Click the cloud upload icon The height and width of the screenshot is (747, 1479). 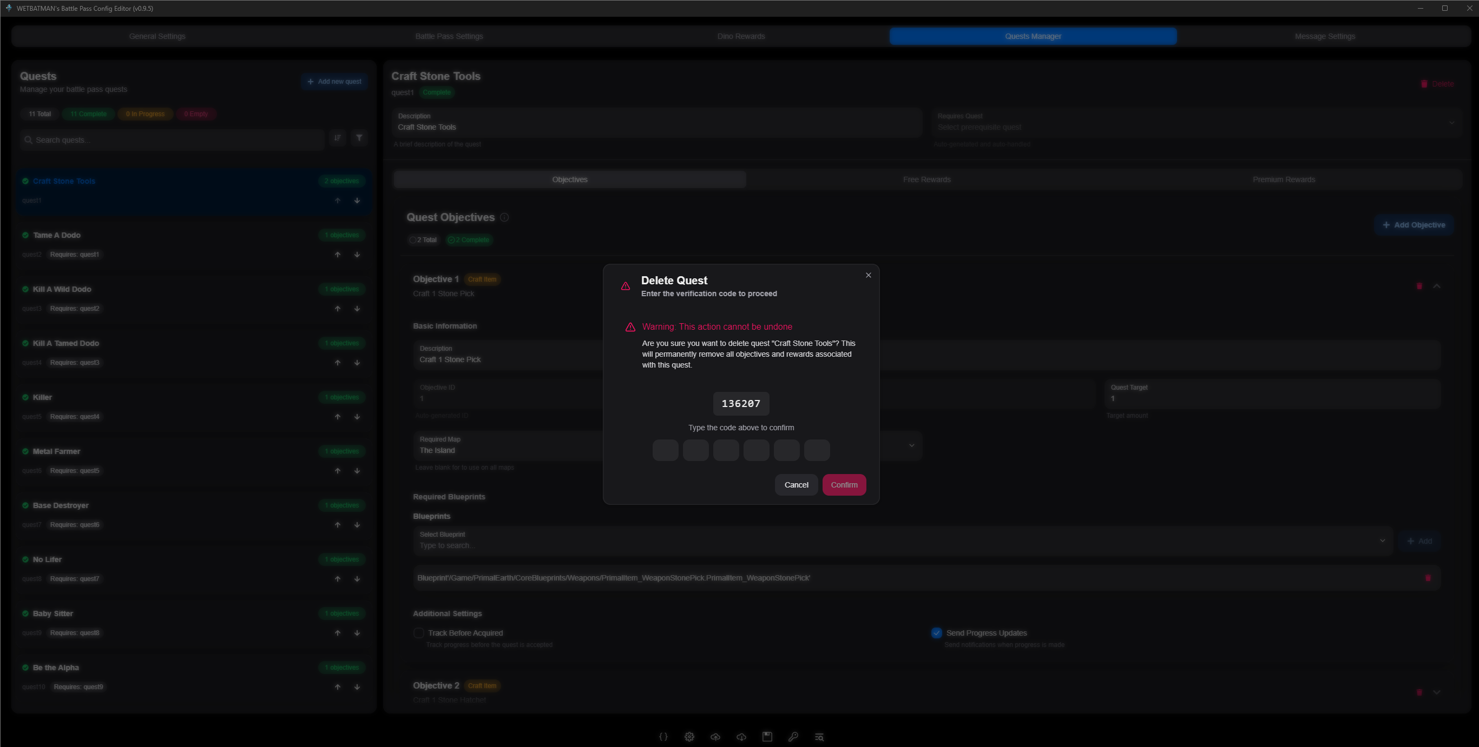click(x=715, y=737)
